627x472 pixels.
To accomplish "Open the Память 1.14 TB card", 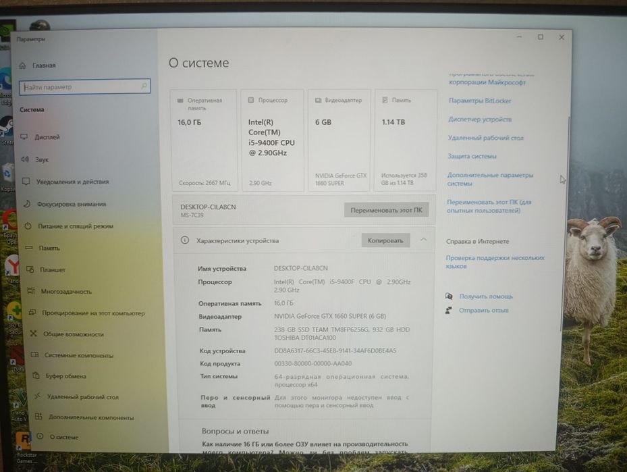I will tap(406, 140).
